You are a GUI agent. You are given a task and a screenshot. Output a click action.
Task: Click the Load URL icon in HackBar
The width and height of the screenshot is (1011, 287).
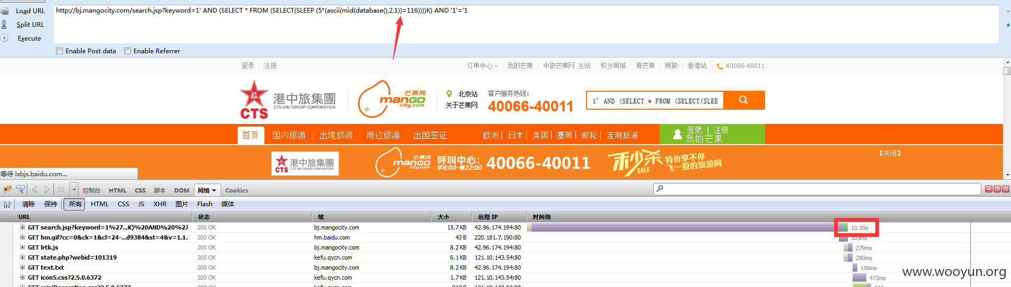5,11
